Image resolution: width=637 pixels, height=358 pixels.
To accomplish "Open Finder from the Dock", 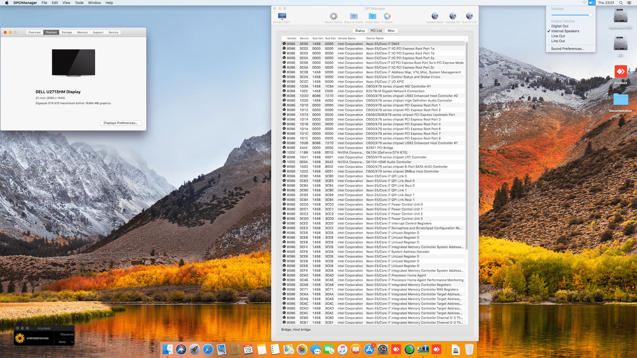I will [168, 349].
